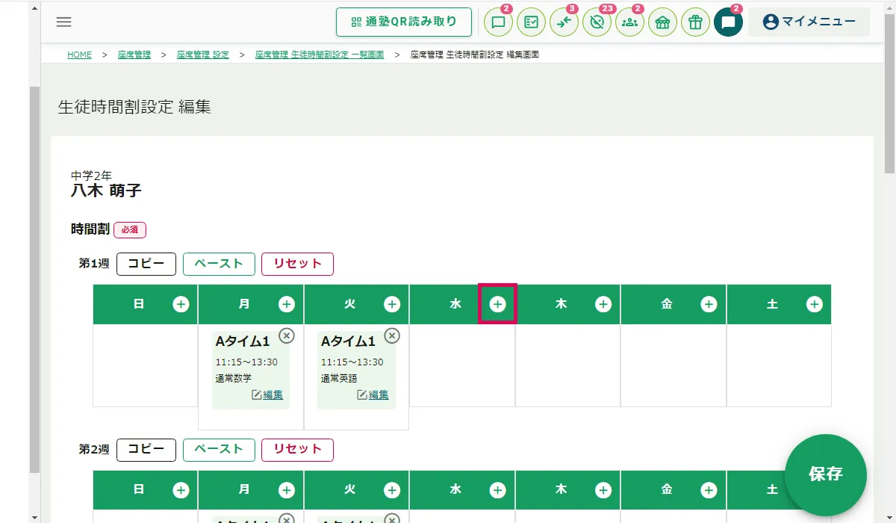Copy the week 2 timetable
The height and width of the screenshot is (523, 896).
click(x=146, y=450)
